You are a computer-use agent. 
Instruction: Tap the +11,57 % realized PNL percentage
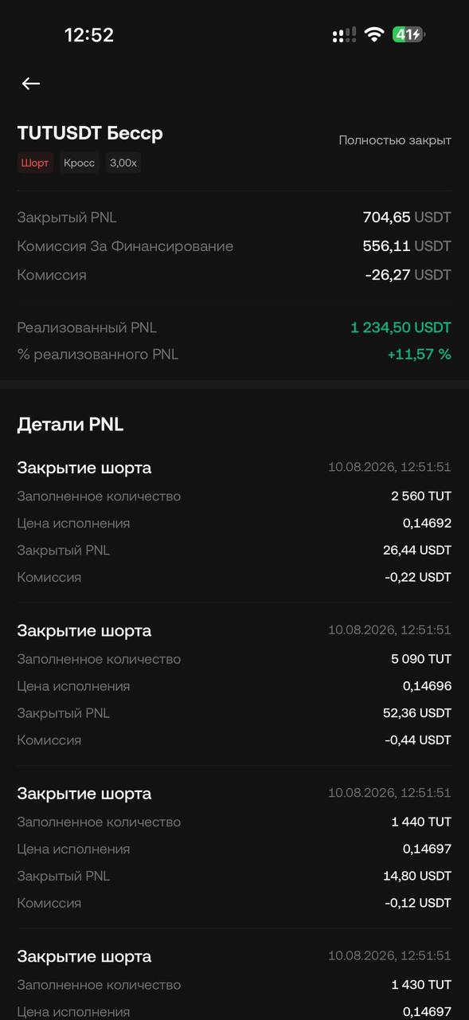pyautogui.click(x=419, y=355)
